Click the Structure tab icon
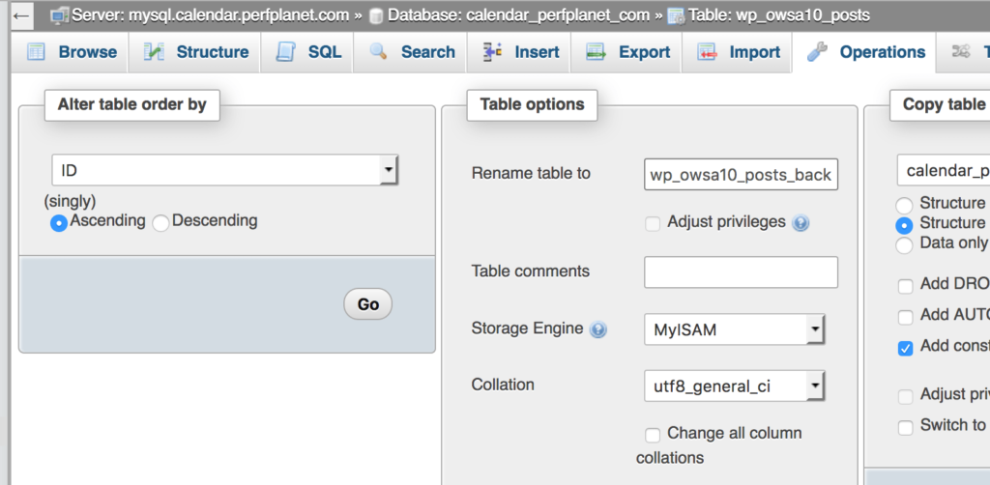The height and width of the screenshot is (485, 990). pyautogui.click(x=155, y=52)
